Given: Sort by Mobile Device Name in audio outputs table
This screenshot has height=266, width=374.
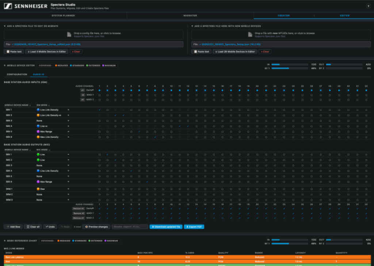Looking at the screenshot, I should [x=18, y=150].
